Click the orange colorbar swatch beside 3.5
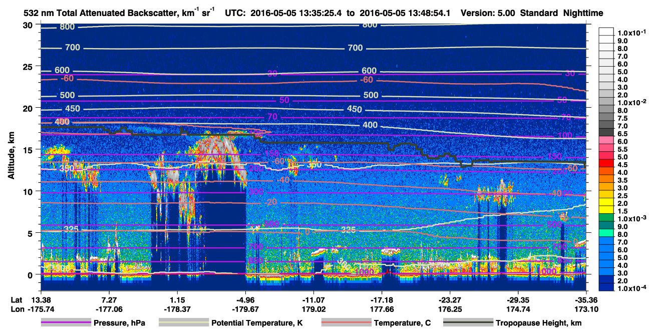Image resolution: width=651 pixels, height=334 pixels. pyautogui.click(x=606, y=180)
